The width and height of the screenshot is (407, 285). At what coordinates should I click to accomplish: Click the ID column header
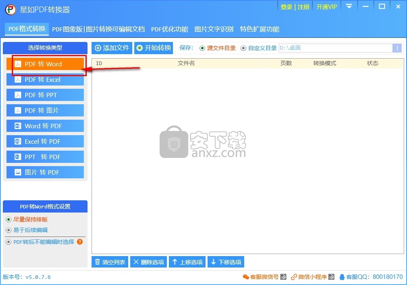pyautogui.click(x=99, y=64)
